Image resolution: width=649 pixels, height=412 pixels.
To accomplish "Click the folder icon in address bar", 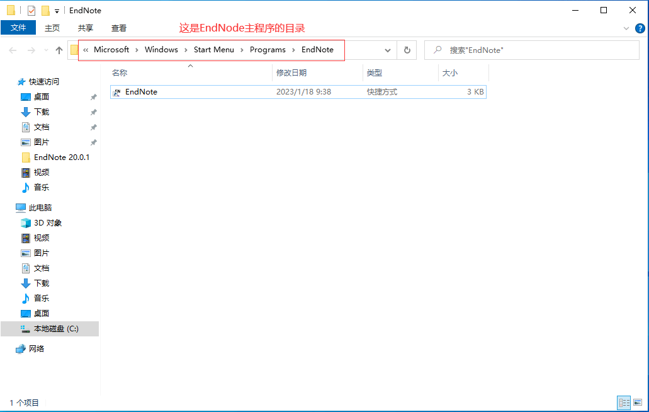I will click(x=74, y=50).
